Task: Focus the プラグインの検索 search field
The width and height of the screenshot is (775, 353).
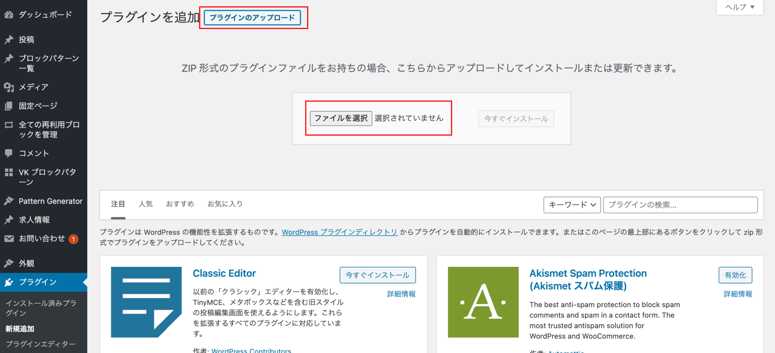Action: coord(680,205)
